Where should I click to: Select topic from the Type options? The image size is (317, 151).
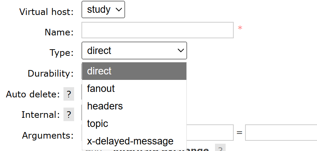[x=134, y=123]
